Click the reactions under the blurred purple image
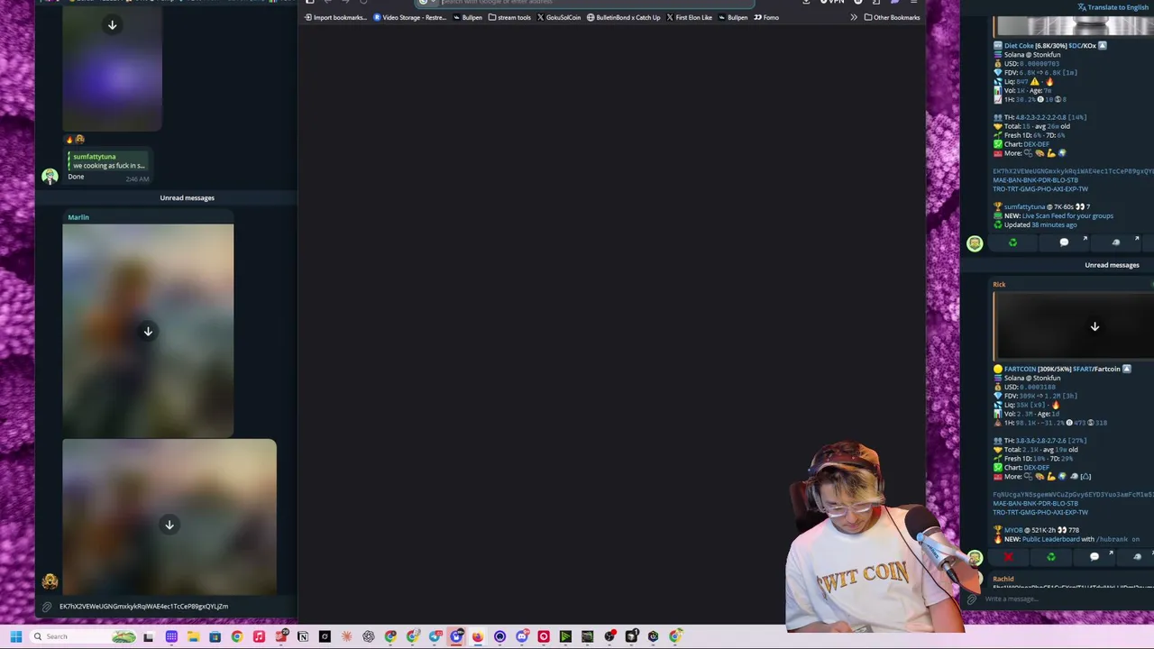1154x649 pixels. point(74,140)
